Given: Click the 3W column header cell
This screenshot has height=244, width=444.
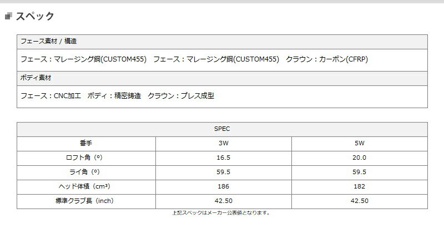Looking at the screenshot, I should (224, 144).
